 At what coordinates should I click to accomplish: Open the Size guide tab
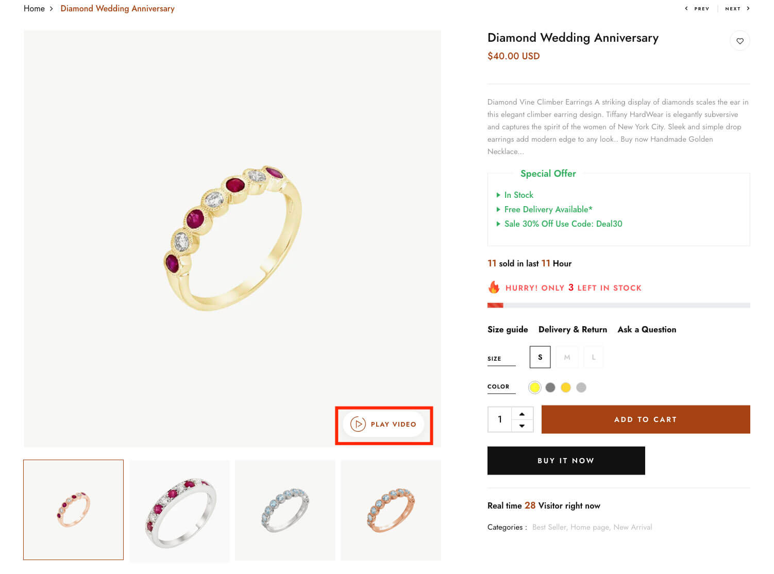(508, 329)
